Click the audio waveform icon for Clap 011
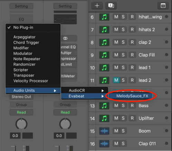Image resolution: width=172 pixels, height=151 pixels. tap(104, 143)
